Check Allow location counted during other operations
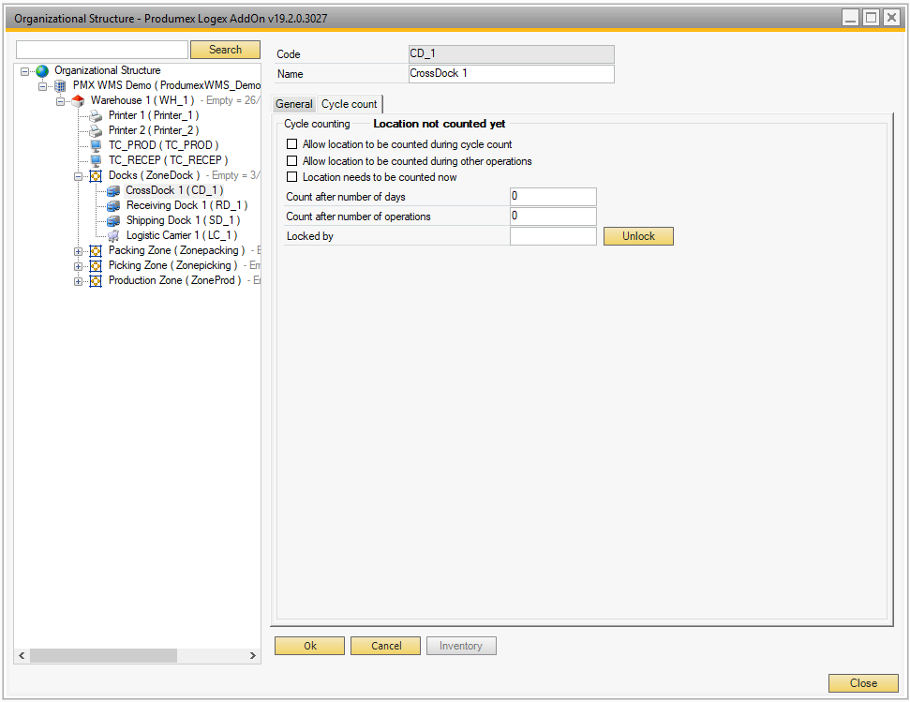Screen dimensions: 910x702 (292, 161)
